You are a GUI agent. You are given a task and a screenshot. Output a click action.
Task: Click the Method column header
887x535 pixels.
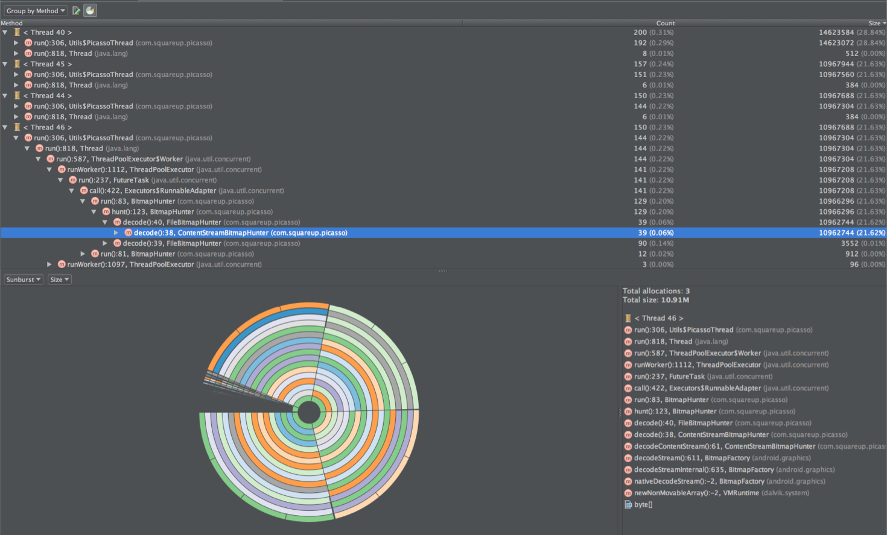(x=12, y=23)
